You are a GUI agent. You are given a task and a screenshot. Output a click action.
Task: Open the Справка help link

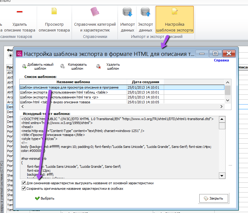221,60
